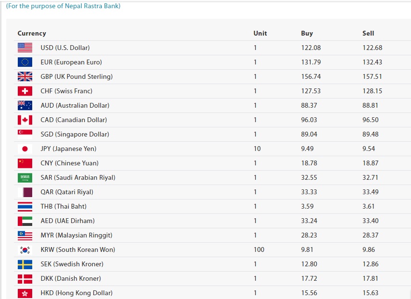Click the Canadian flag icon
This screenshot has height=299, width=411.
click(25, 120)
